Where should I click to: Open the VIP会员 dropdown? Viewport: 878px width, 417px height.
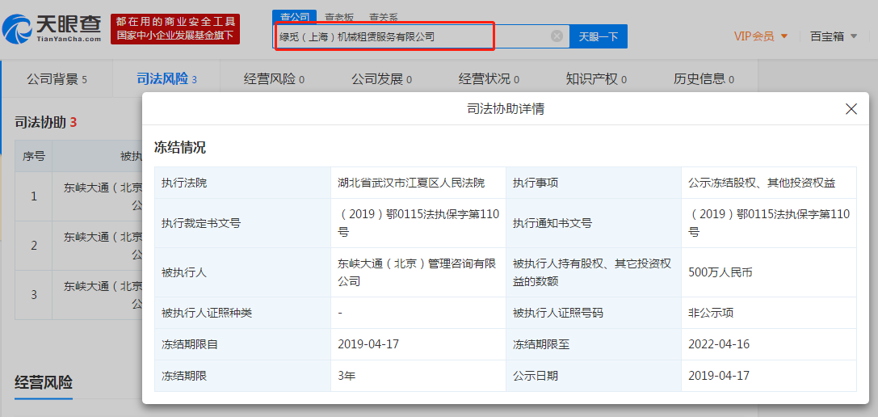coord(760,36)
